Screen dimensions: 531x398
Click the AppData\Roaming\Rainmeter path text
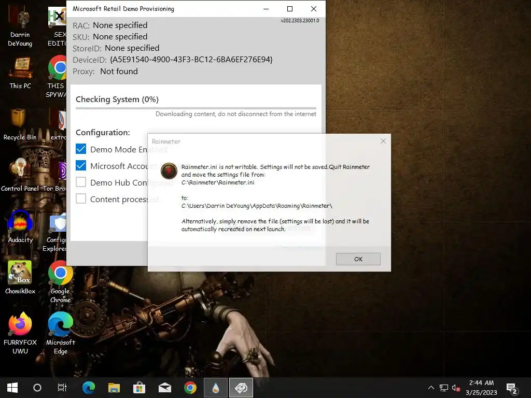257,206
